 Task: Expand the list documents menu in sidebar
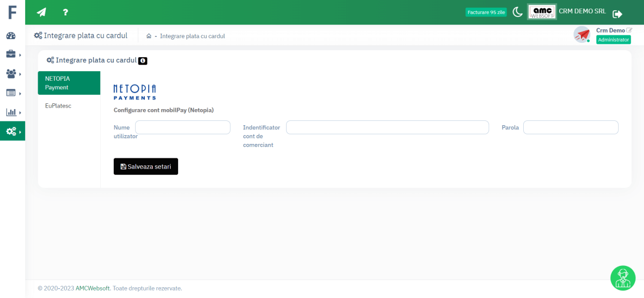coord(11,93)
